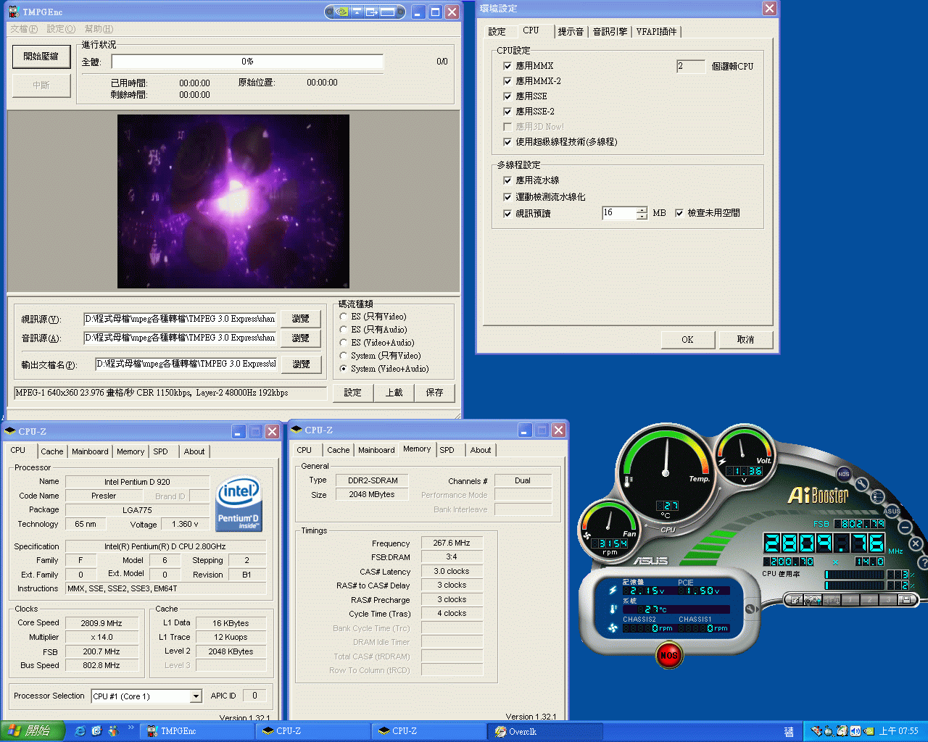Switch to the 提示音 tab
The image size is (928, 742).
pos(571,31)
